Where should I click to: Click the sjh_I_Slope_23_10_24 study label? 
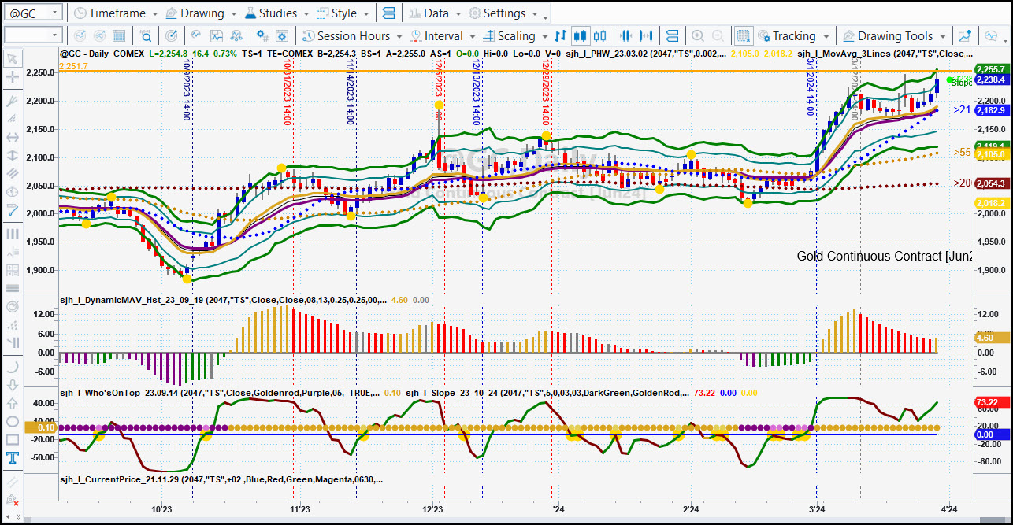548,391
